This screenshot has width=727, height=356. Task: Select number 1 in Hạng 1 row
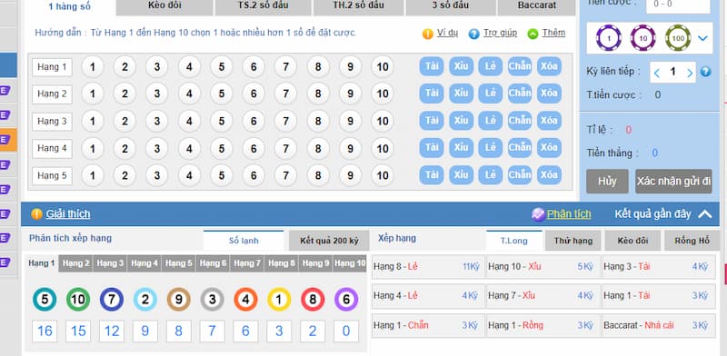pos(93,67)
